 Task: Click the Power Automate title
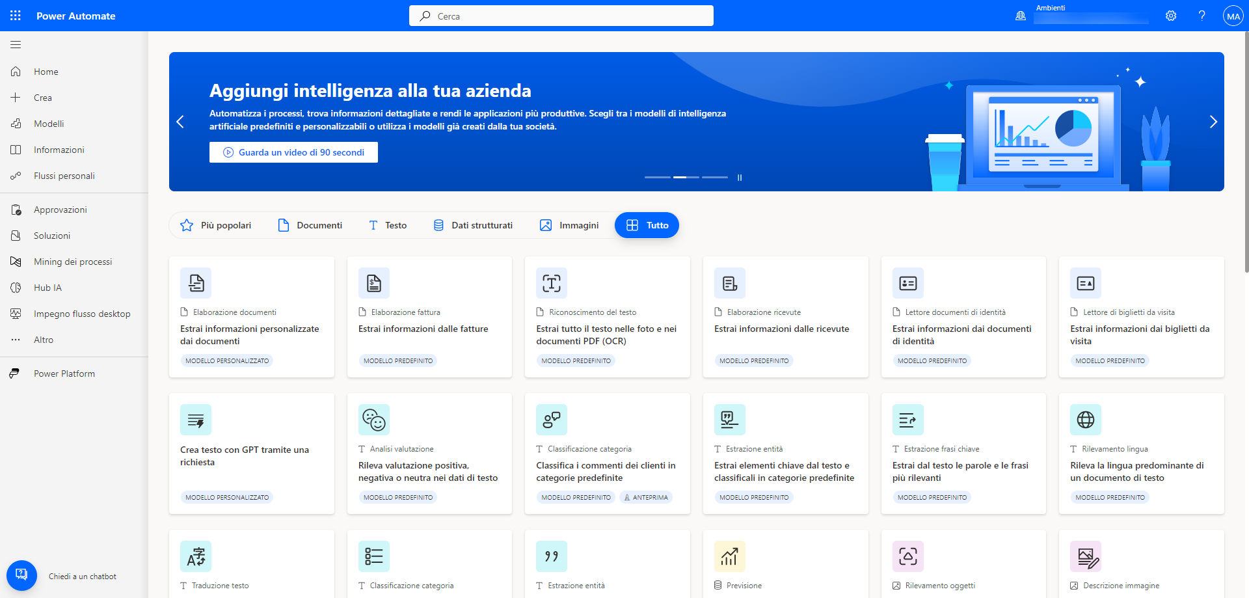click(x=76, y=16)
